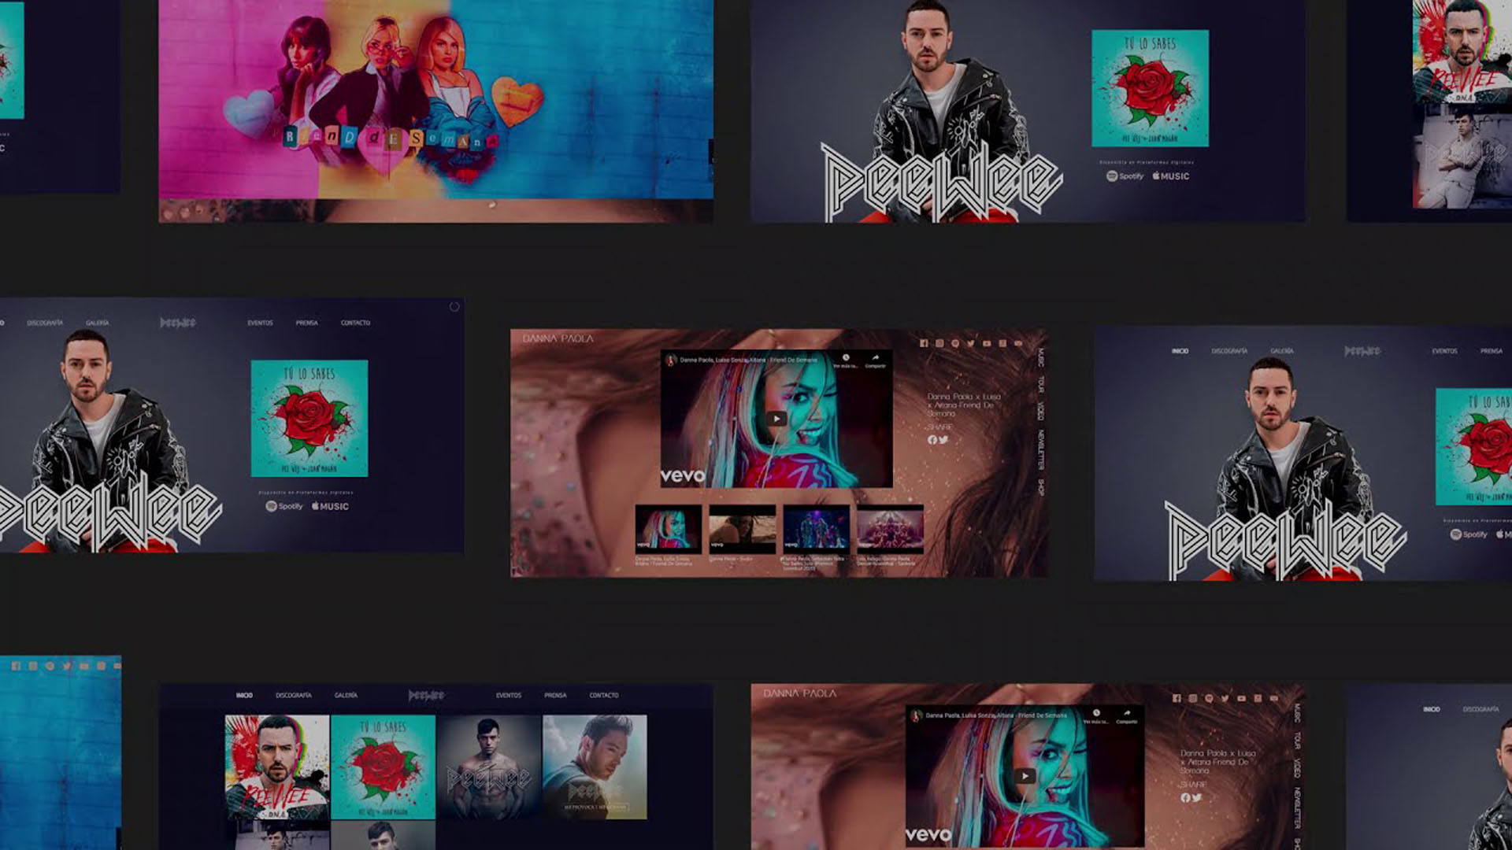This screenshot has width=1512, height=850.
Task: Click DANNA PAOLA logo in bottom mockup
Action: click(800, 693)
